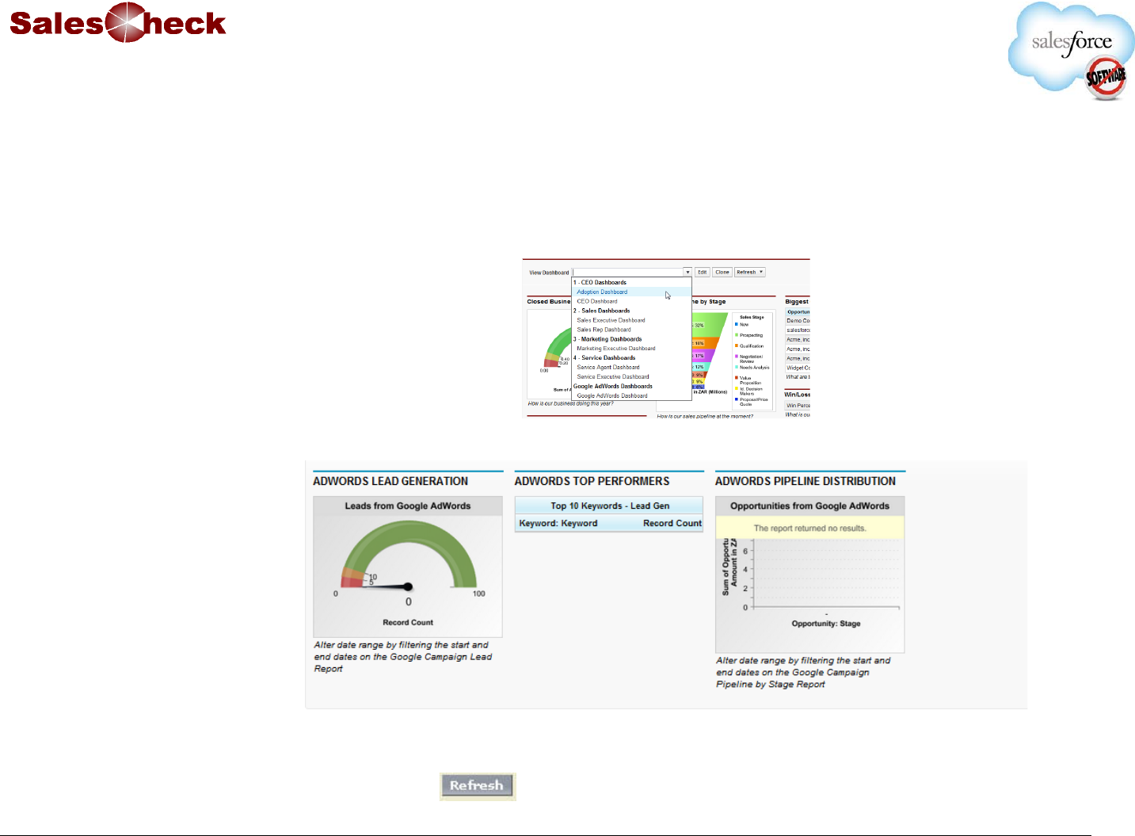Click 'How is our sales pipeline at the moment?'
This screenshot has height=836, width=1135.
[x=705, y=416]
